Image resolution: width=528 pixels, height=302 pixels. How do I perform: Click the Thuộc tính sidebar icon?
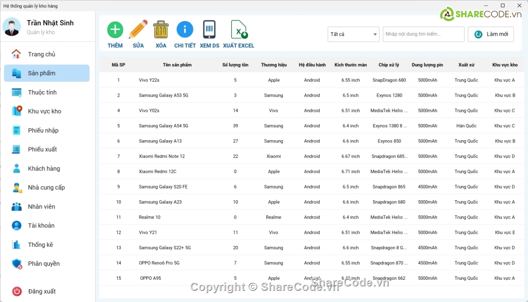tap(16, 92)
